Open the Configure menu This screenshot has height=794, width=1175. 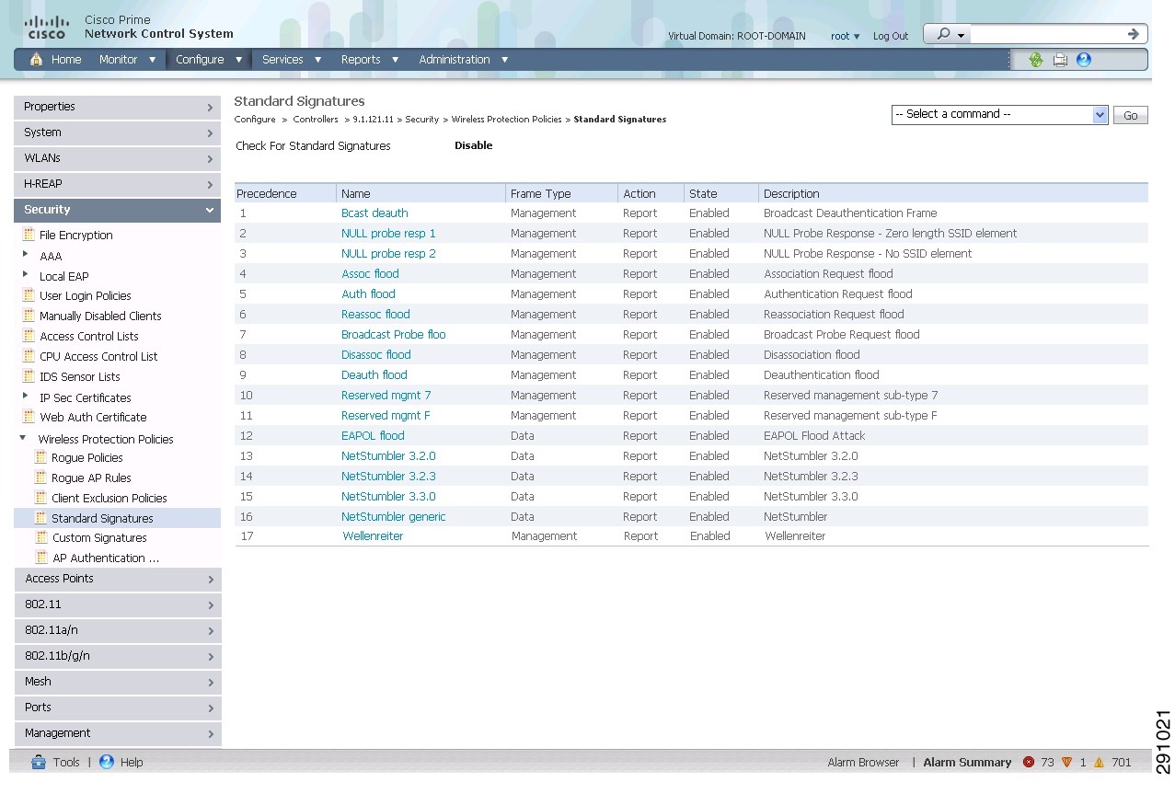[x=201, y=59]
